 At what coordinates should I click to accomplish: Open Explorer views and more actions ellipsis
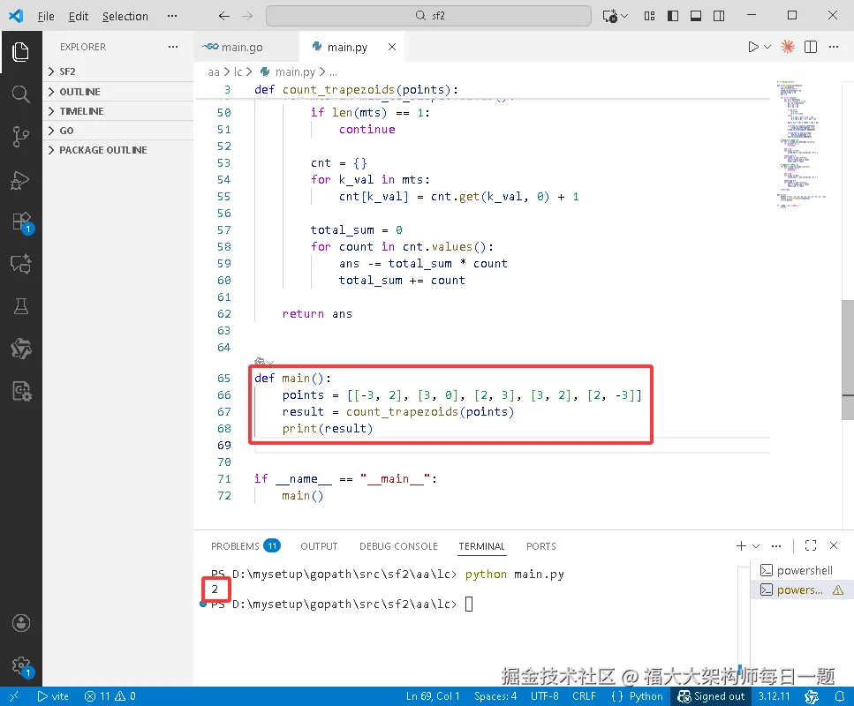[173, 47]
